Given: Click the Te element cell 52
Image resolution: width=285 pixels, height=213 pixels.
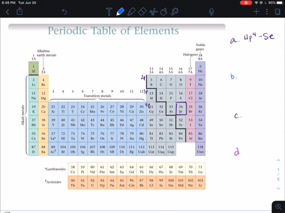Looking at the screenshot, I should click(x=180, y=122).
